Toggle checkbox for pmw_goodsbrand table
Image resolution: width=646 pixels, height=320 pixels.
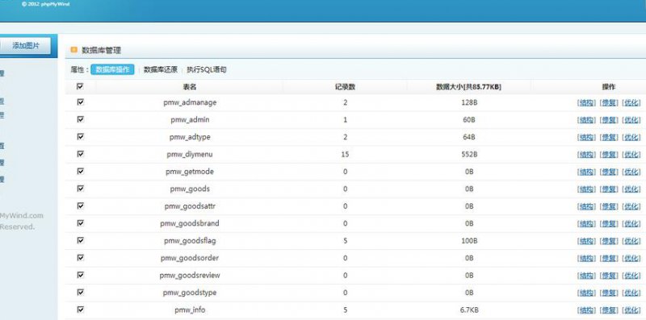click(80, 223)
